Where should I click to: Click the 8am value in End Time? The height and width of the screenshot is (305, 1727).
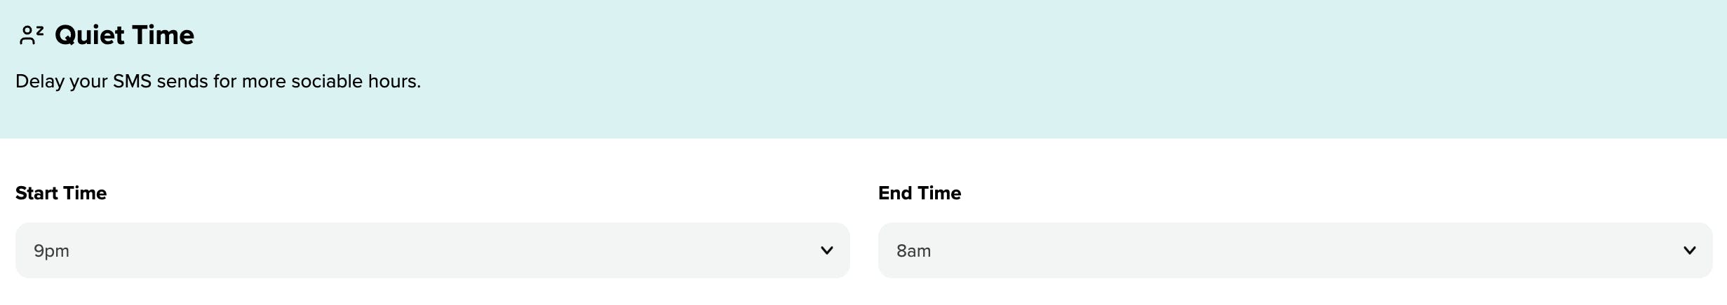[x=914, y=251]
